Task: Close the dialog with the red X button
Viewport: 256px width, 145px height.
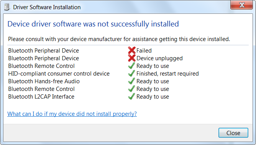Action: pos(242,5)
